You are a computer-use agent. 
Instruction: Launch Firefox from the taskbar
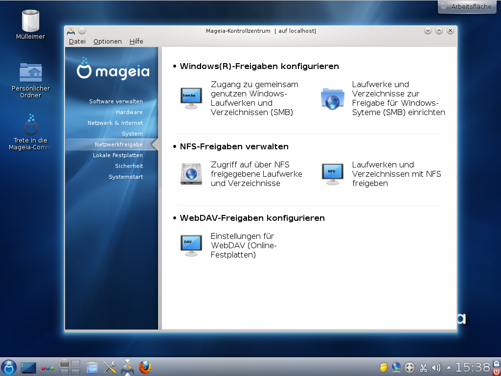(x=145, y=367)
